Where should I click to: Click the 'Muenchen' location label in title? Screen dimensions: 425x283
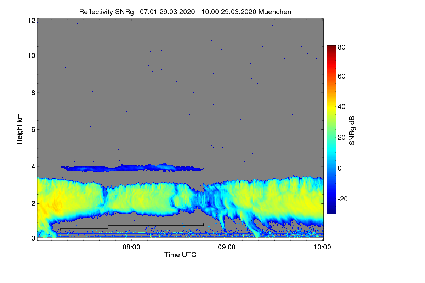pyautogui.click(x=275, y=12)
